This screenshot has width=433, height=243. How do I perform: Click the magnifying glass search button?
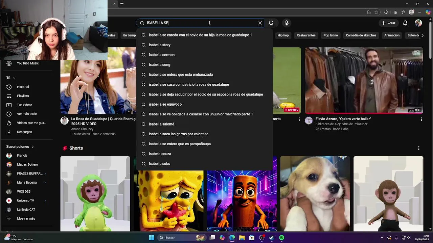point(271,23)
